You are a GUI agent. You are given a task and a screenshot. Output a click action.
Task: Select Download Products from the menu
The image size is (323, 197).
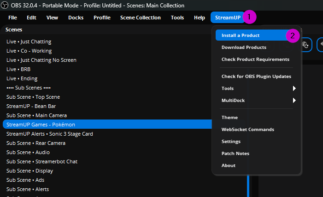(x=244, y=48)
